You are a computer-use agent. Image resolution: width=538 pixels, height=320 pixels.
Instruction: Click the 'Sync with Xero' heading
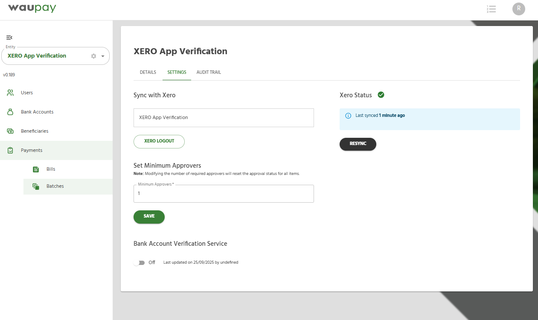(154, 95)
